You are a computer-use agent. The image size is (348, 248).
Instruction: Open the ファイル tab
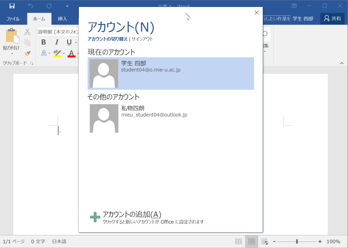[x=13, y=19]
